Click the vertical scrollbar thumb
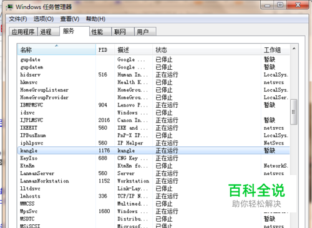Viewport: 312px width, 228px height. (294, 112)
